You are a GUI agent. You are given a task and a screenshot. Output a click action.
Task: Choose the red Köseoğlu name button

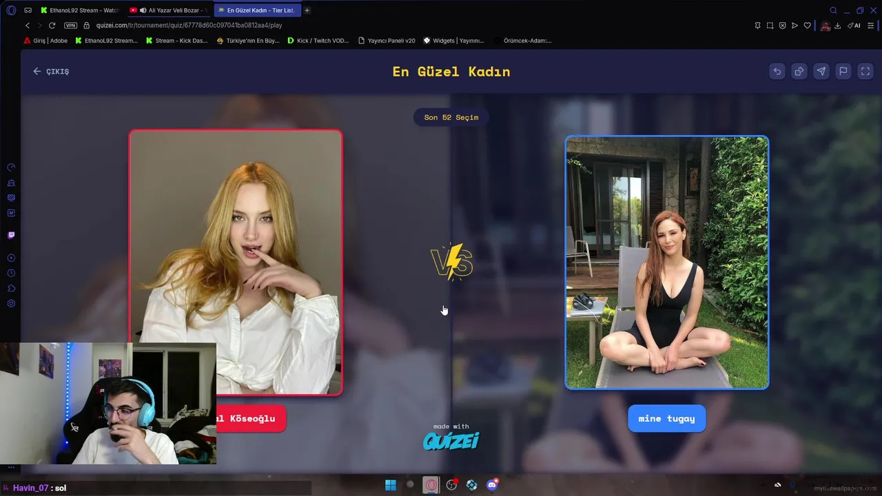coord(251,418)
